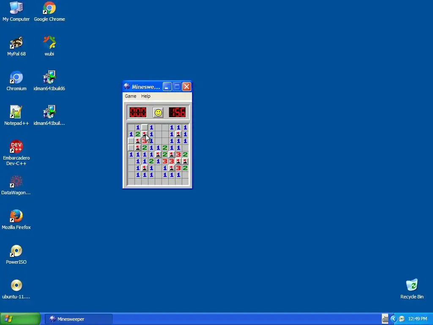Select the PowerISO desktop shortcut
This screenshot has width=433, height=325.
coord(16,255)
